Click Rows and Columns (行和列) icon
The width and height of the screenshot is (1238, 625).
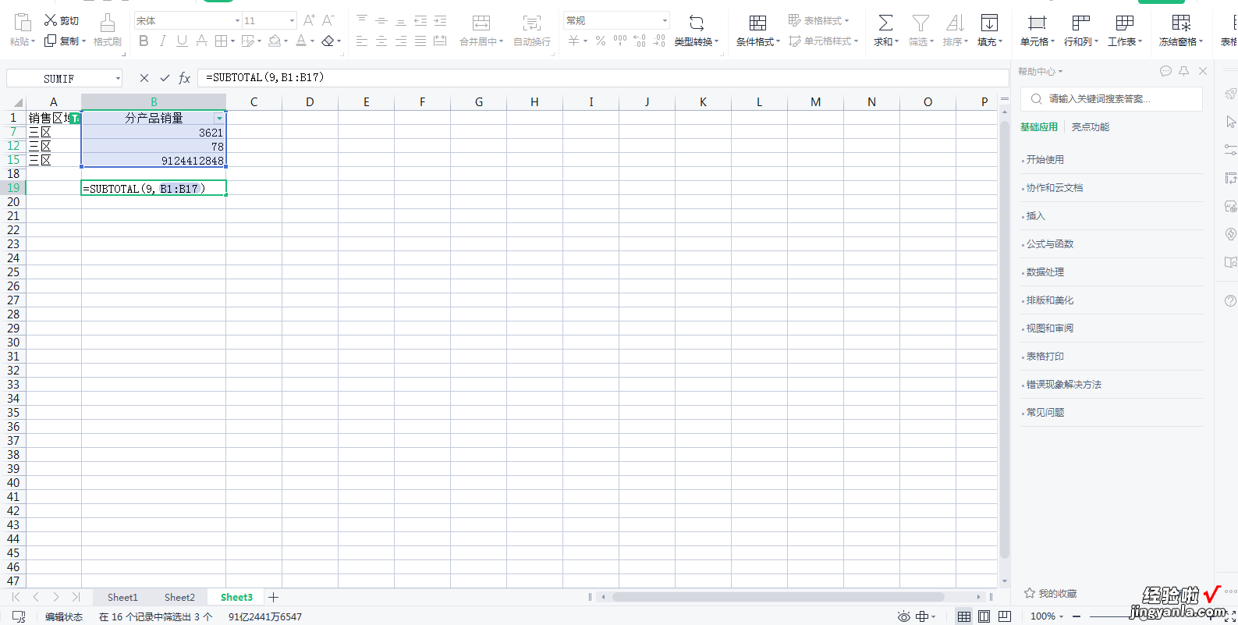[1080, 23]
